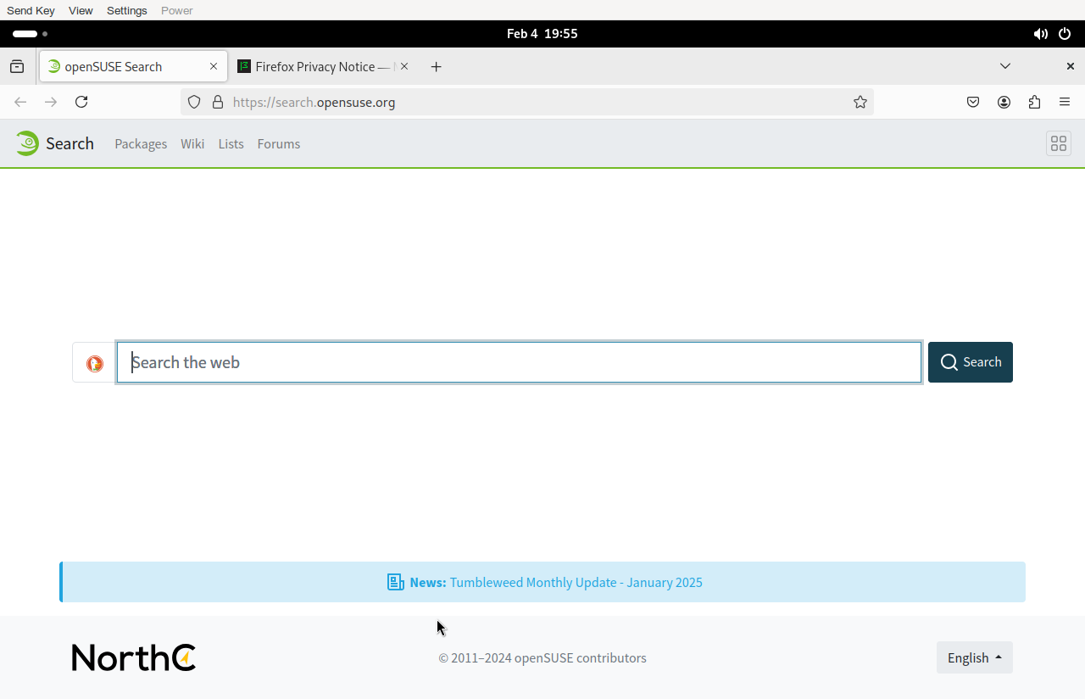
Task: Open the Feb 4 19:55 clock
Action: [x=542, y=34]
